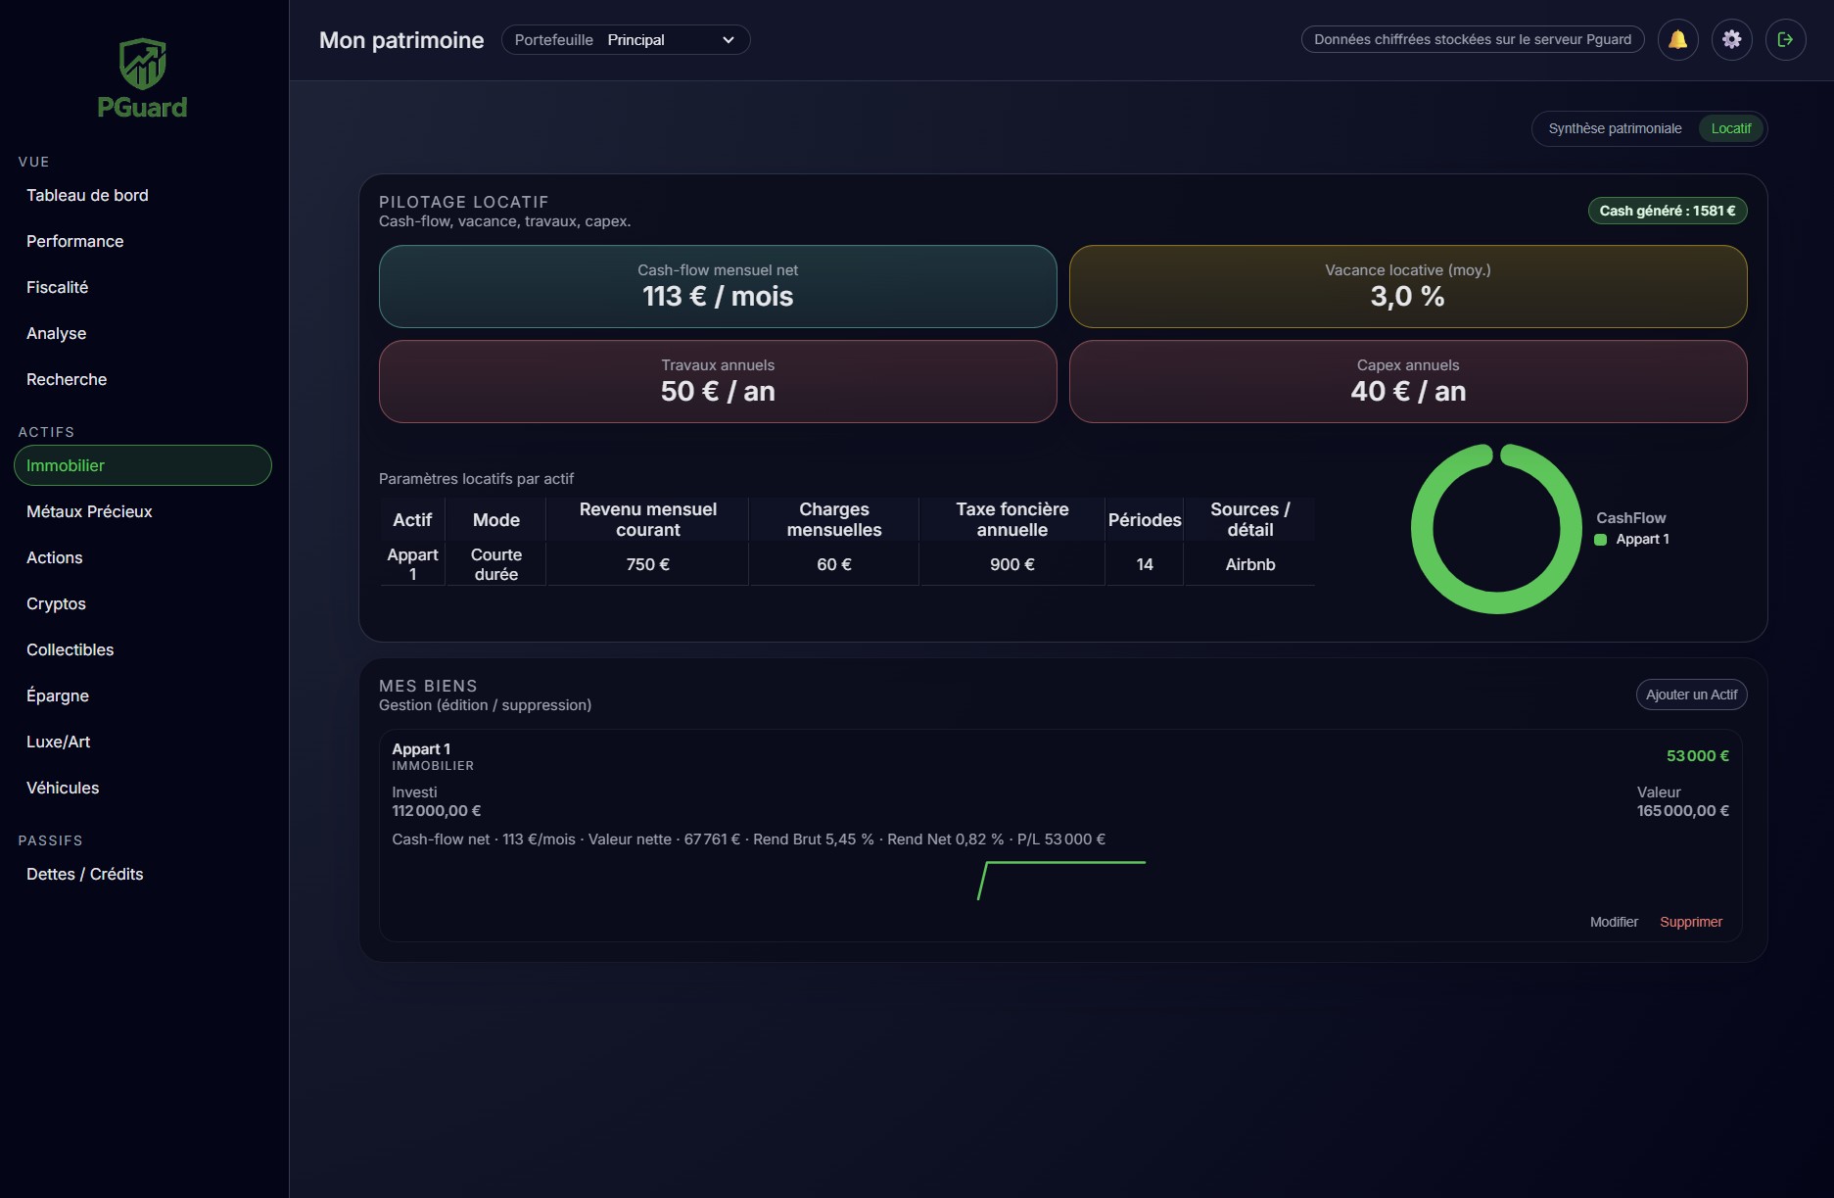Screen dimensions: 1834x1198
Task: Click Supprimer to delete Appart 1
Action: 1690,922
